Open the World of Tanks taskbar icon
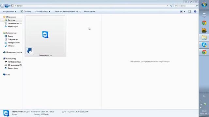The width and height of the screenshot is (209, 117). 204,30
